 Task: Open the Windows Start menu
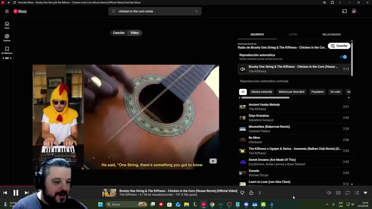(100, 204)
